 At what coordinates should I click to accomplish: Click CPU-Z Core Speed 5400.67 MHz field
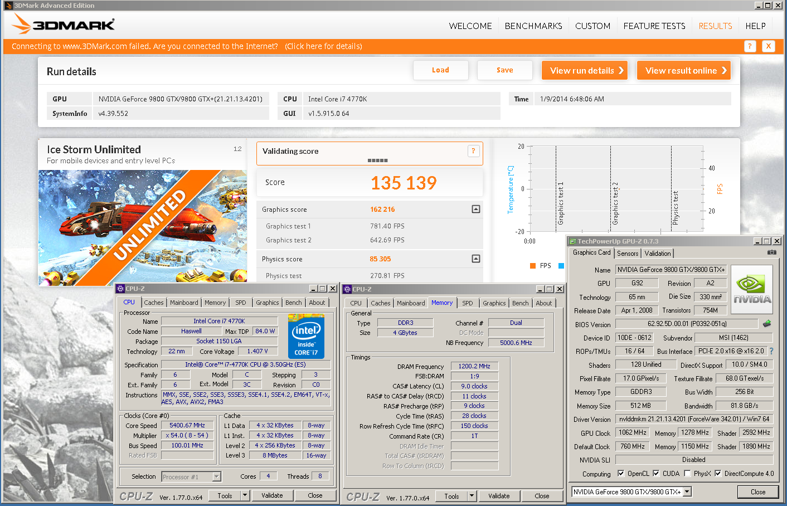click(x=187, y=425)
